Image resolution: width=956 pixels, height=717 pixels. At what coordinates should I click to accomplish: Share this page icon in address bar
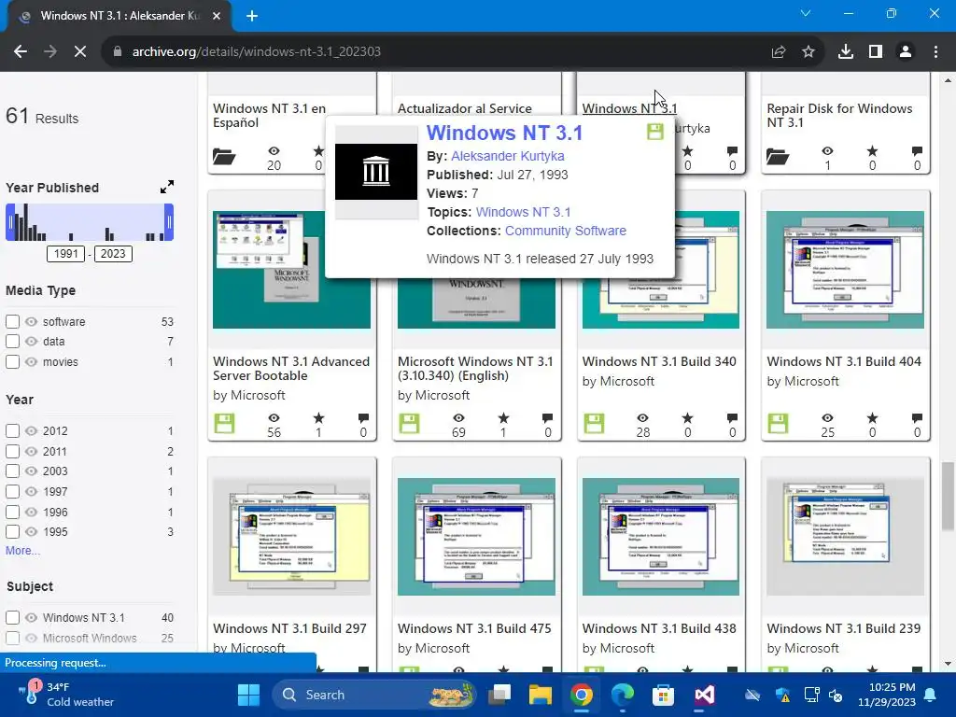[779, 52]
